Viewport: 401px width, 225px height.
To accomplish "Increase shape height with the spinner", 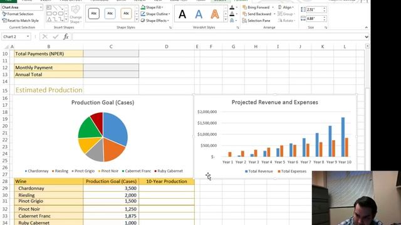I will coord(325,8).
